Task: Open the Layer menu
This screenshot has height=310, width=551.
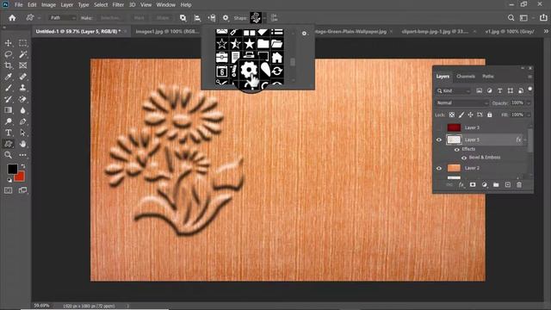Action: point(67,5)
